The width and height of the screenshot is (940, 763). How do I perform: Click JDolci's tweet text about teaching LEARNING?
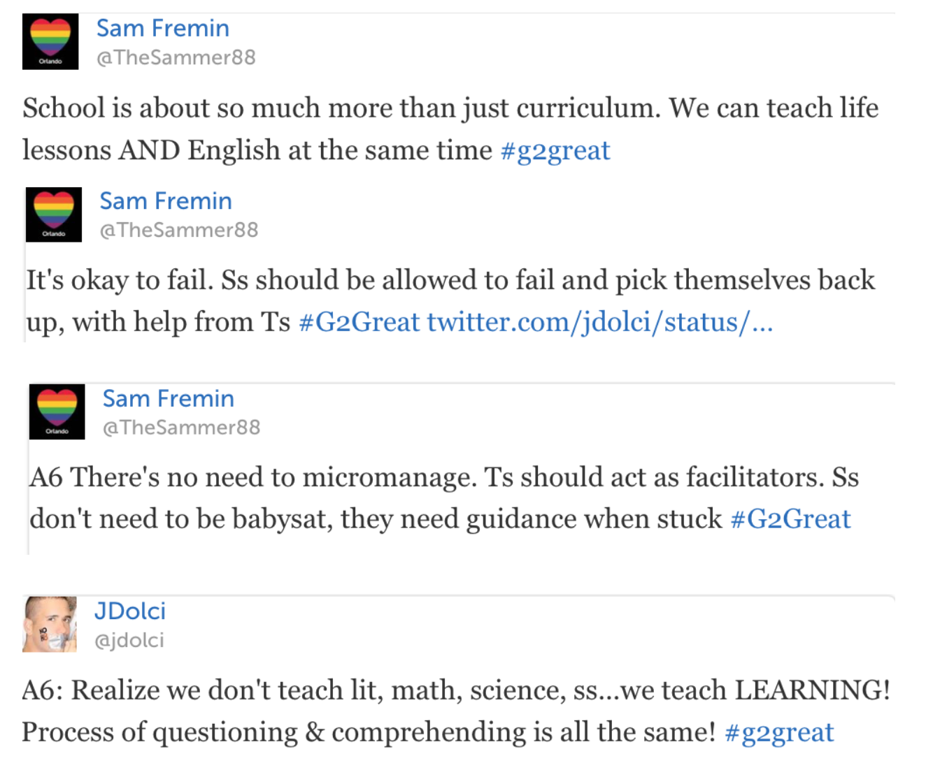[x=456, y=711]
